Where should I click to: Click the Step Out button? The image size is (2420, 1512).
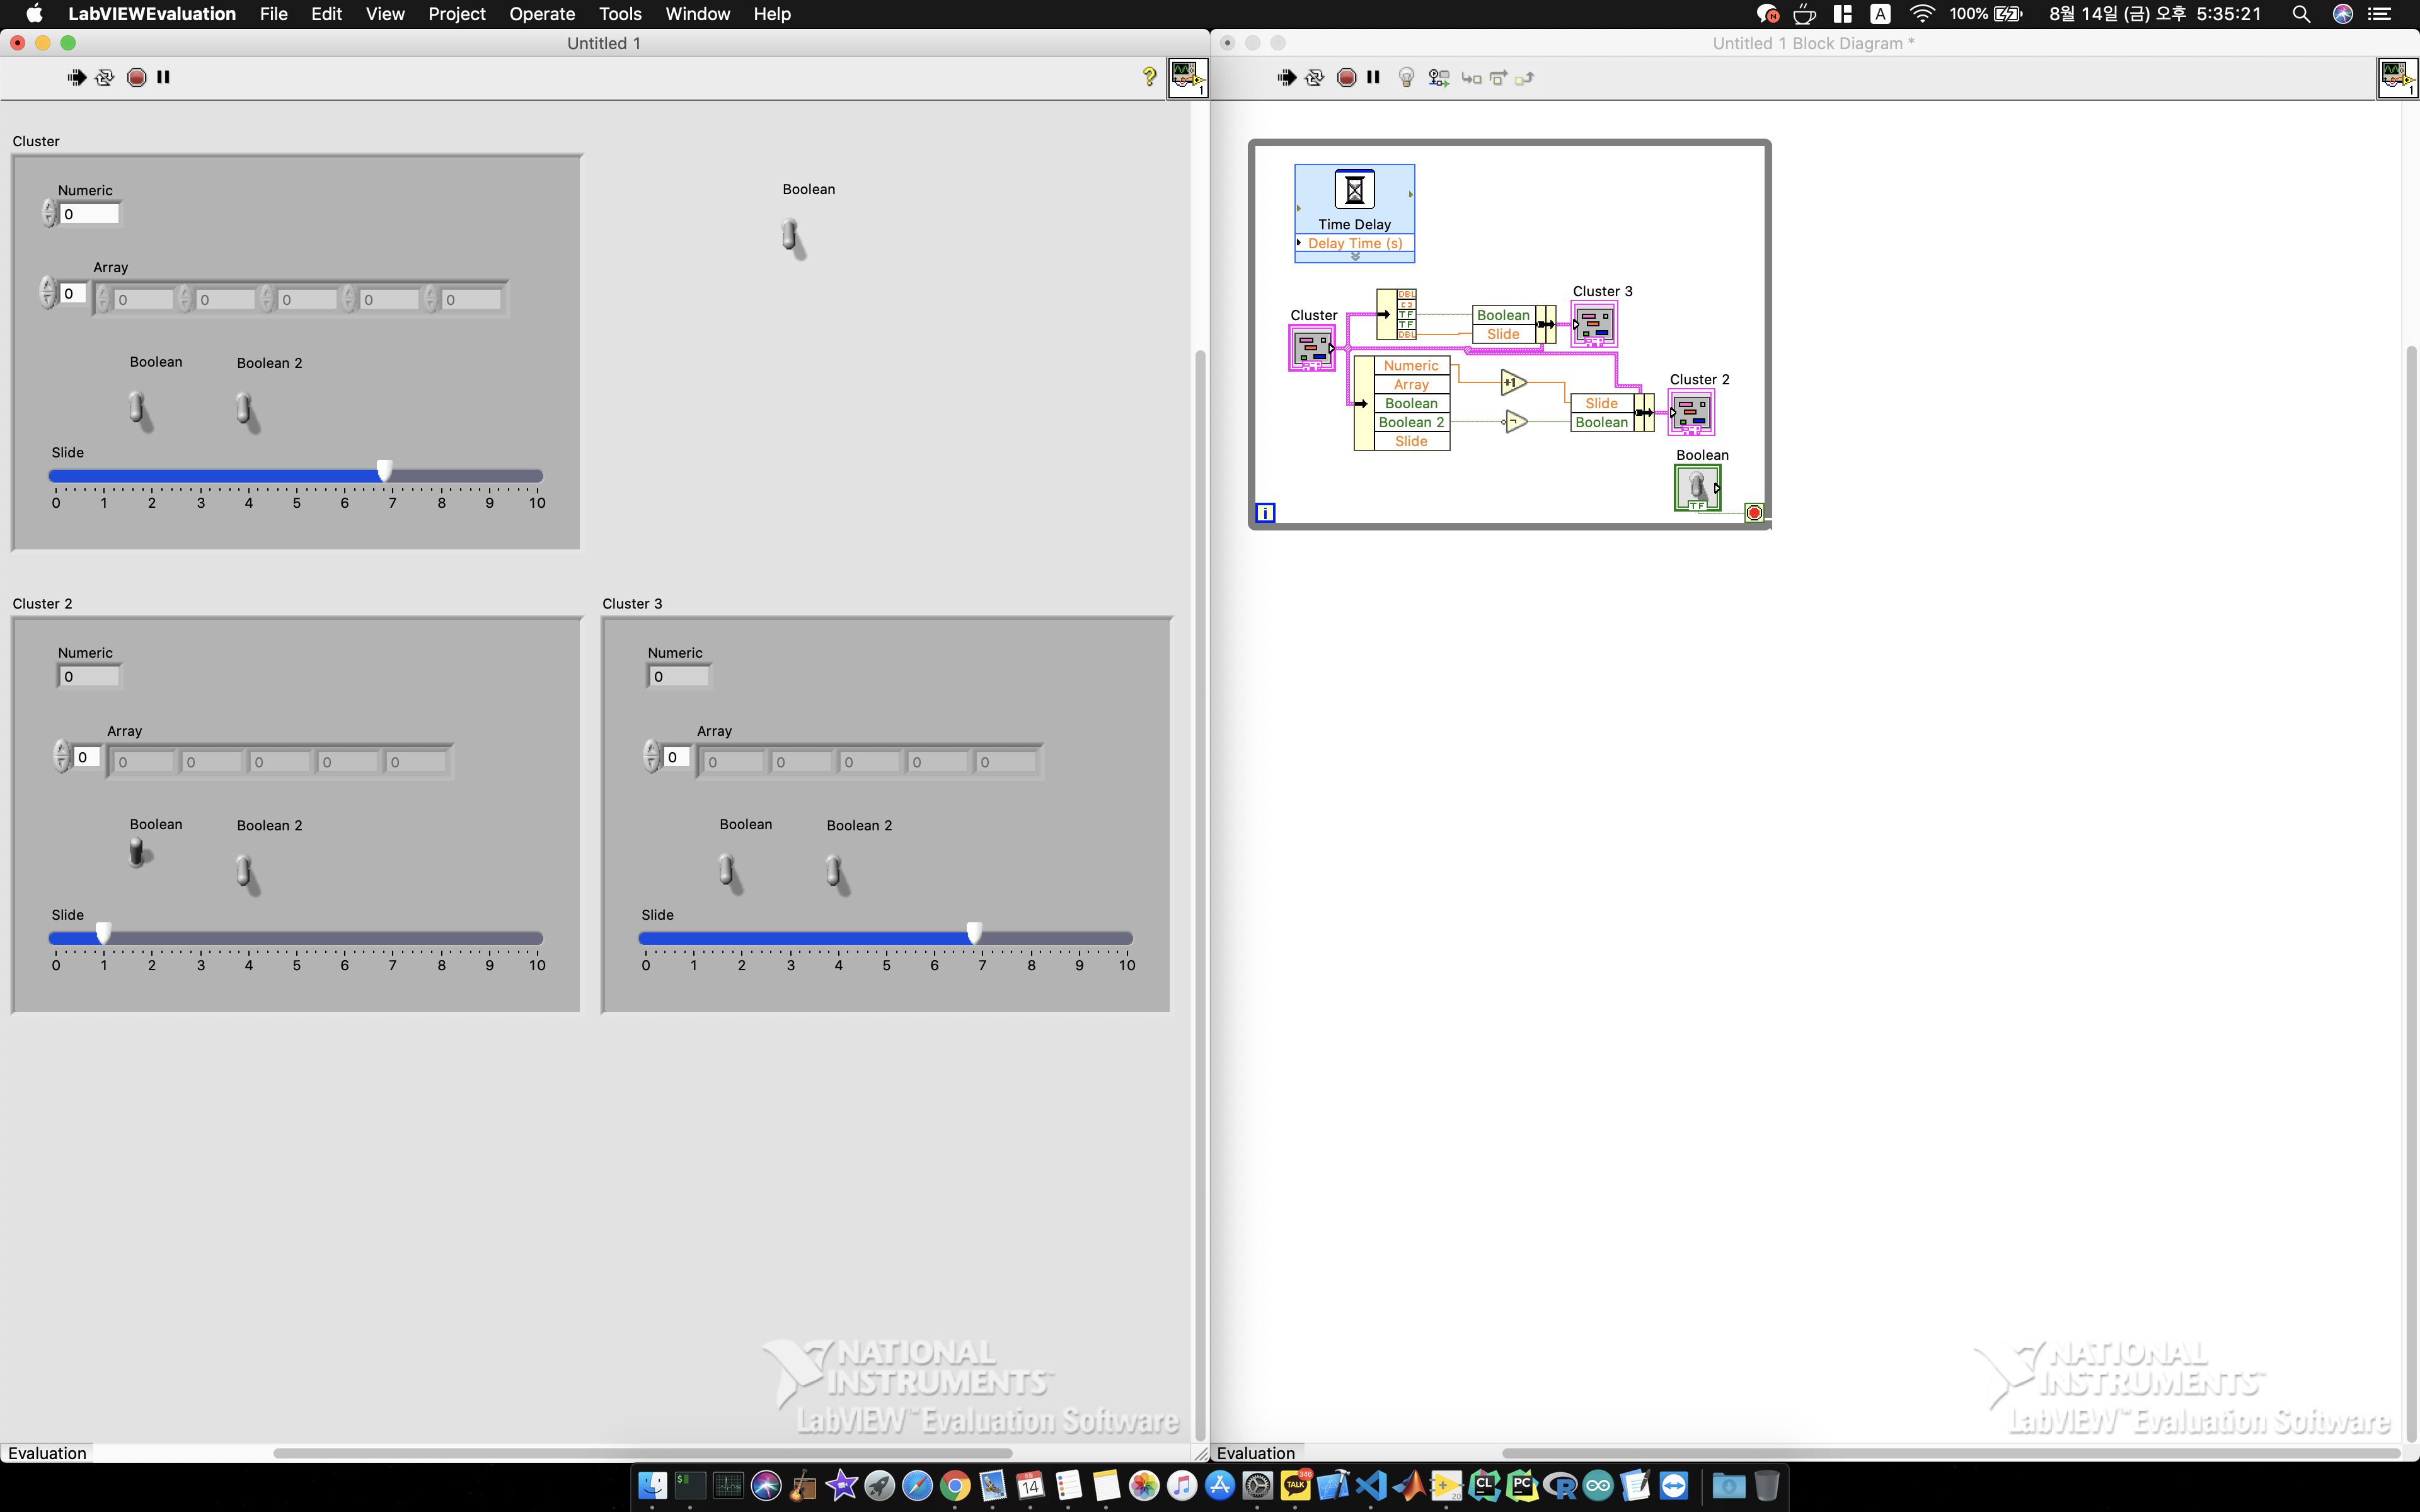tap(1524, 77)
